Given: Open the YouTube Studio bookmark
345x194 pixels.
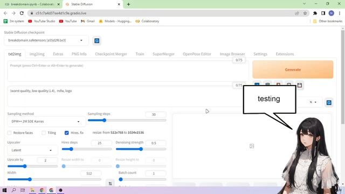Looking at the screenshot, I should (42, 21).
